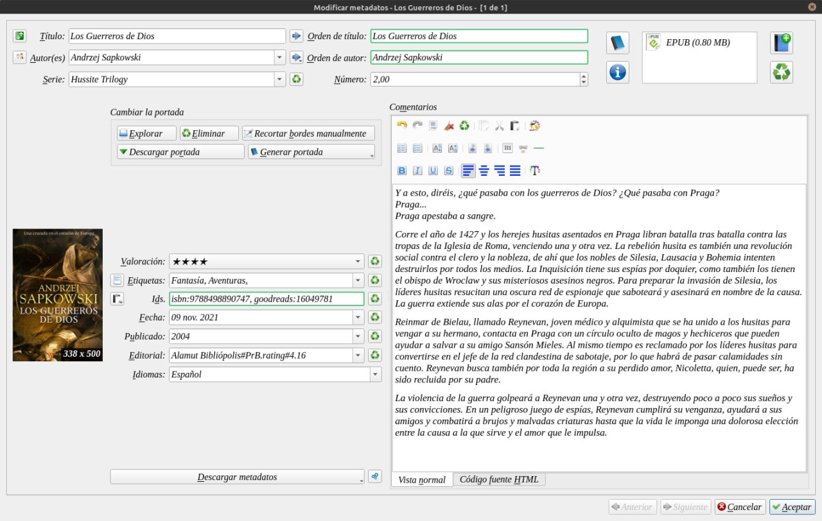Click the paste icon in comments toolbar

[x=515, y=126]
